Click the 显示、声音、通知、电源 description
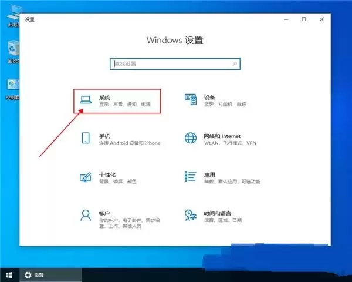This screenshot has height=282, width=352. point(125,105)
